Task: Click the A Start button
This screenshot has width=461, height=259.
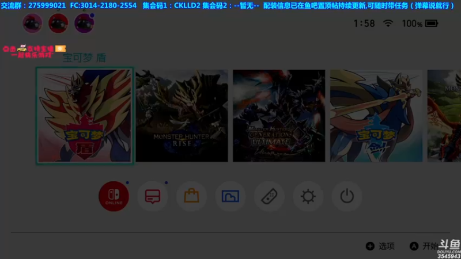Action: pyautogui.click(x=424, y=246)
